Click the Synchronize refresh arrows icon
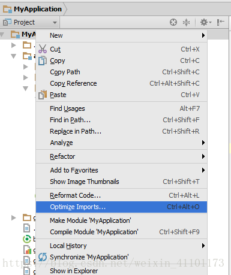 [x=43, y=257]
